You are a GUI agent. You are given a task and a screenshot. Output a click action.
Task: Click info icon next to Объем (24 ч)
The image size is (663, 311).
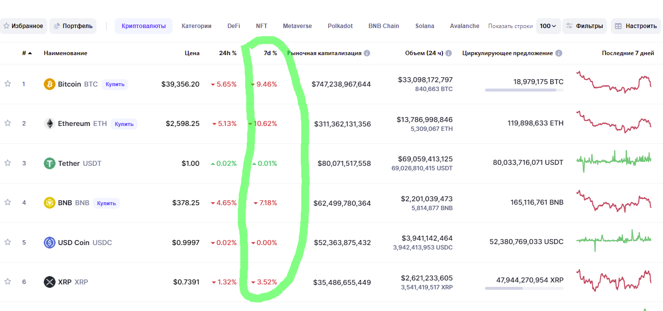pos(449,53)
